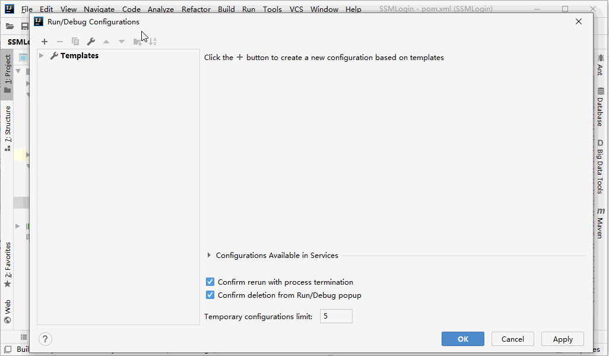Remove configuration with the minus icon
This screenshot has height=356, width=609.
click(60, 42)
